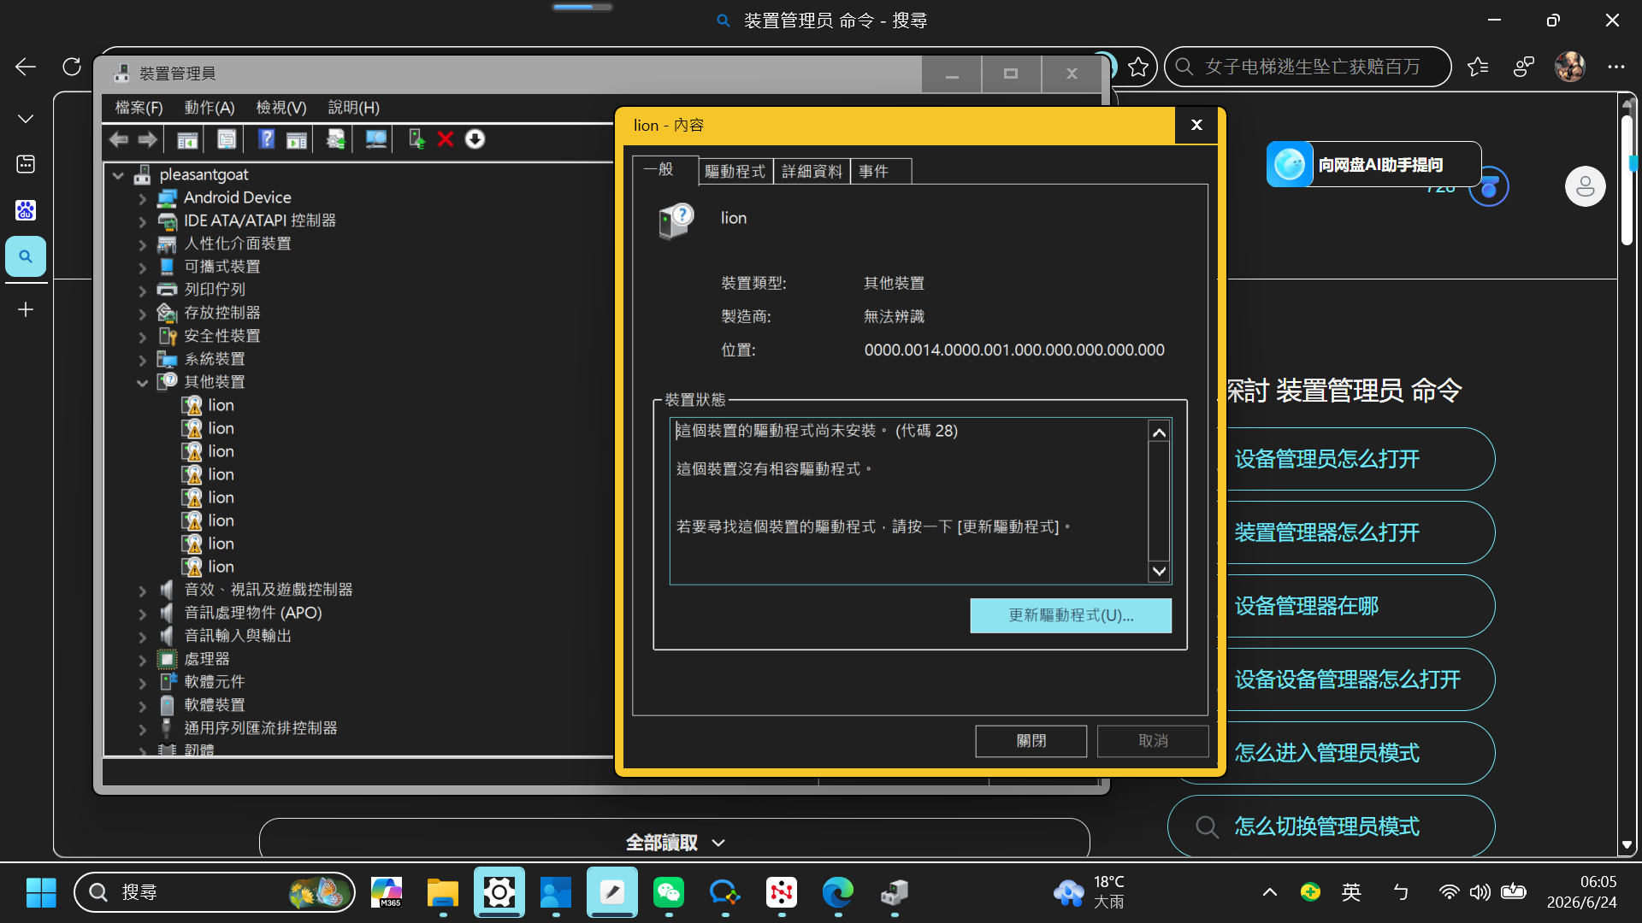The height and width of the screenshot is (923, 1642).
Task: Switch to the 詳細資料 tab
Action: point(812,172)
